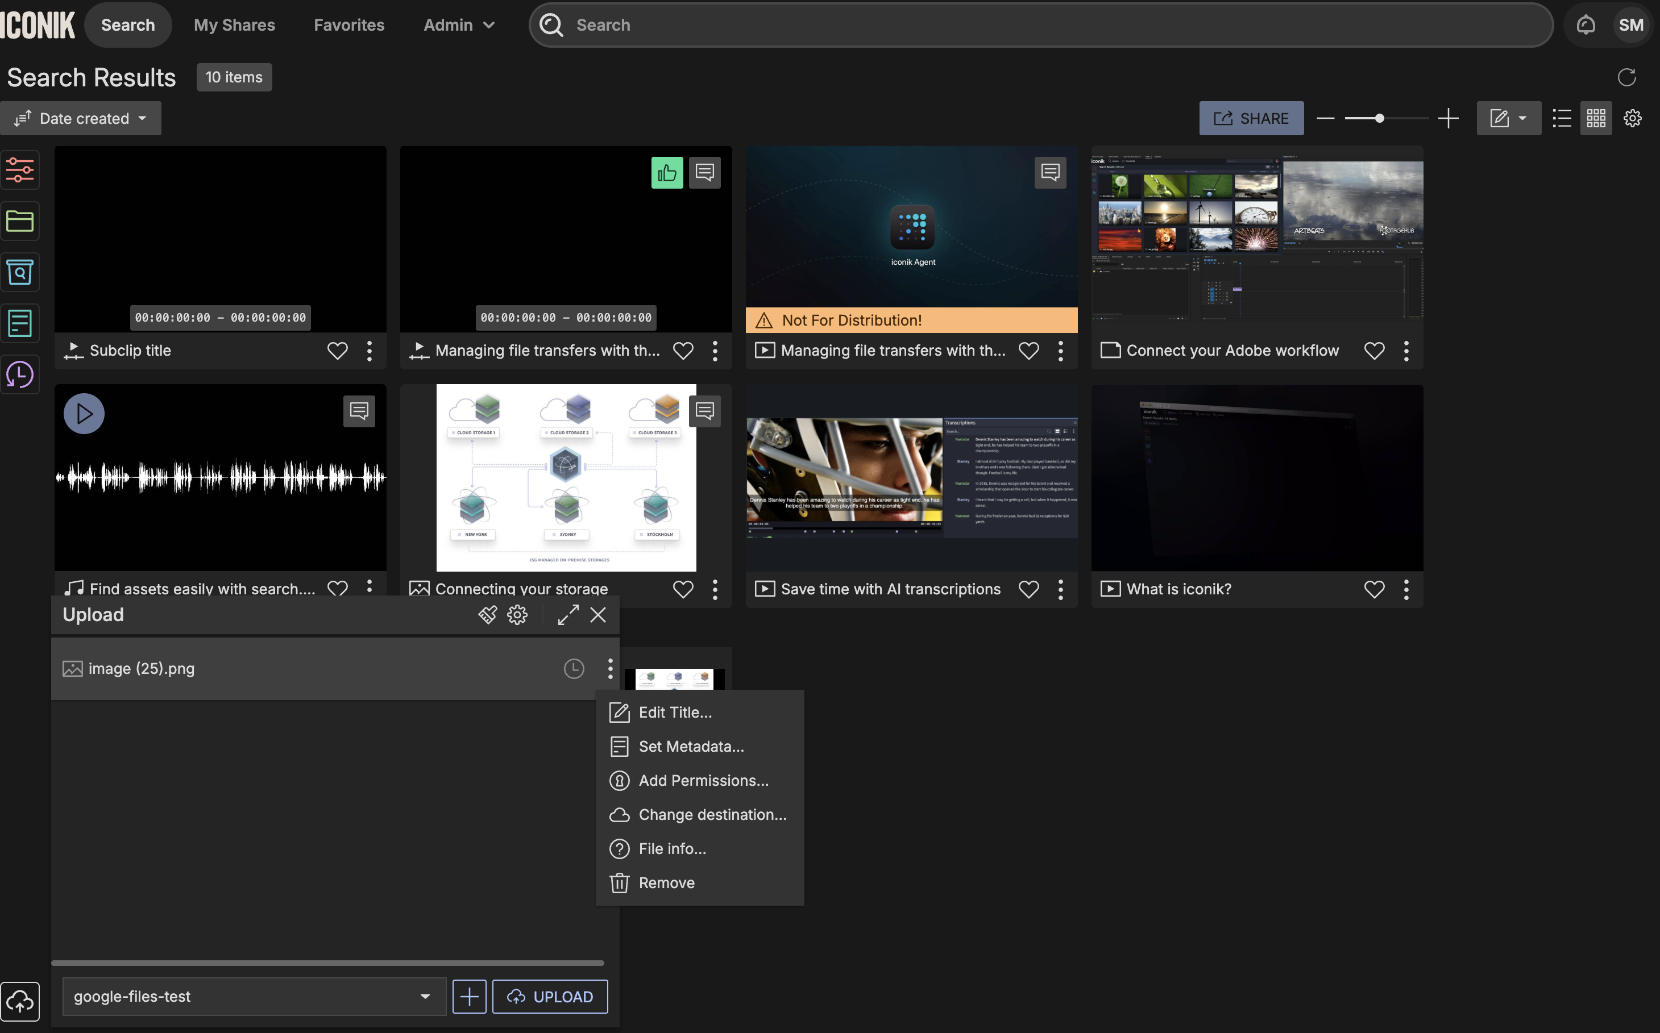Screen dimensions: 1660x1033
Task: Open the history clock sidebar icon
Action: pos(20,374)
